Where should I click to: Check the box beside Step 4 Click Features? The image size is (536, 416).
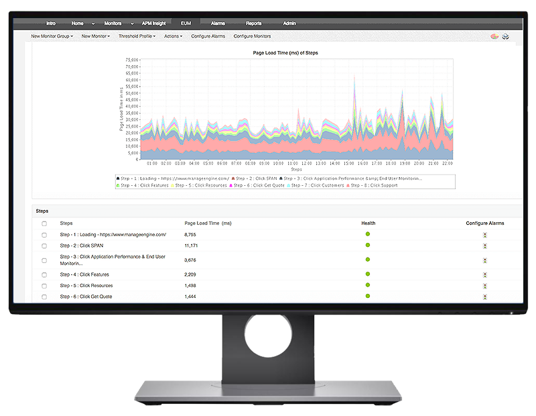click(44, 274)
